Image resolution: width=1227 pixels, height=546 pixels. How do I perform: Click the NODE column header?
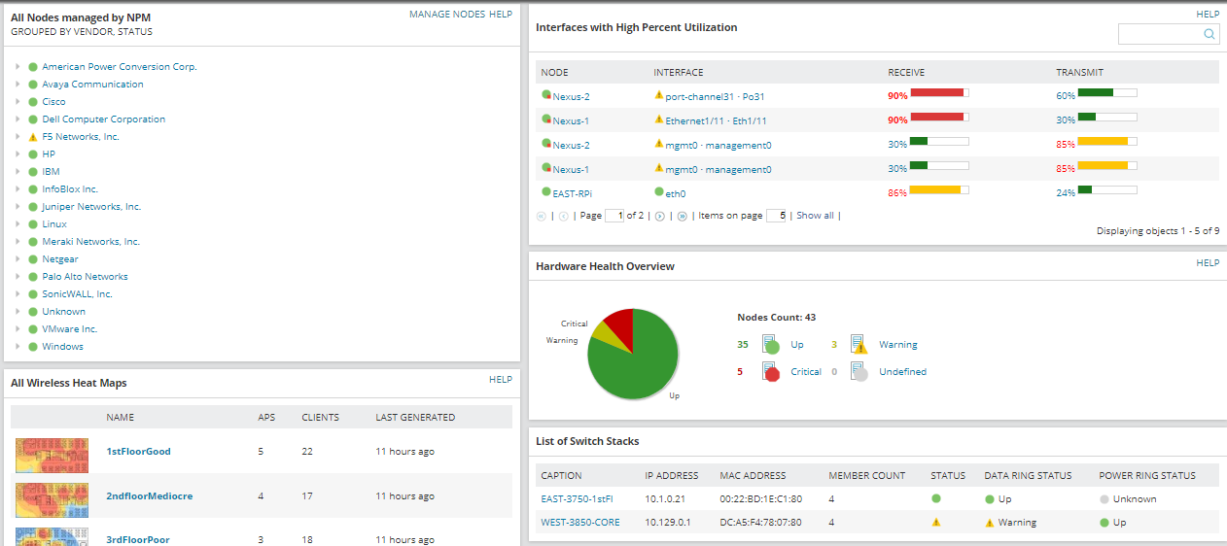click(x=554, y=73)
